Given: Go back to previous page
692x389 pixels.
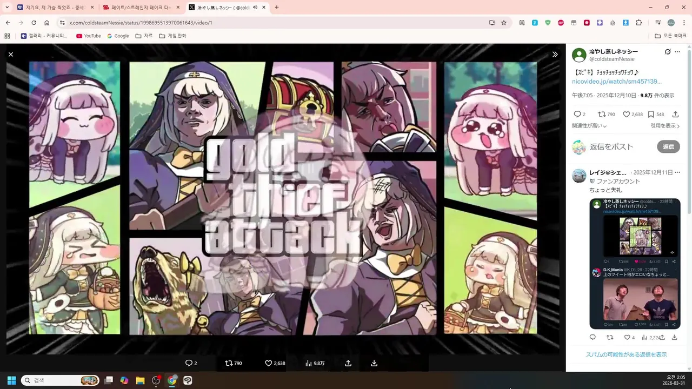Looking at the screenshot, I should pos(8,23).
